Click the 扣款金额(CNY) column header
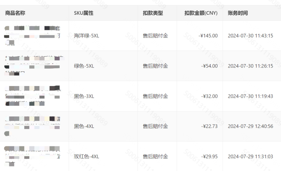This screenshot has width=281, height=171. [201, 13]
